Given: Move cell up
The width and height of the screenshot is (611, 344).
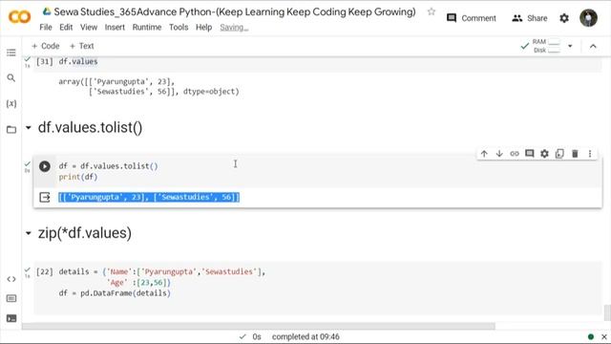Looking at the screenshot, I should pos(484,154).
